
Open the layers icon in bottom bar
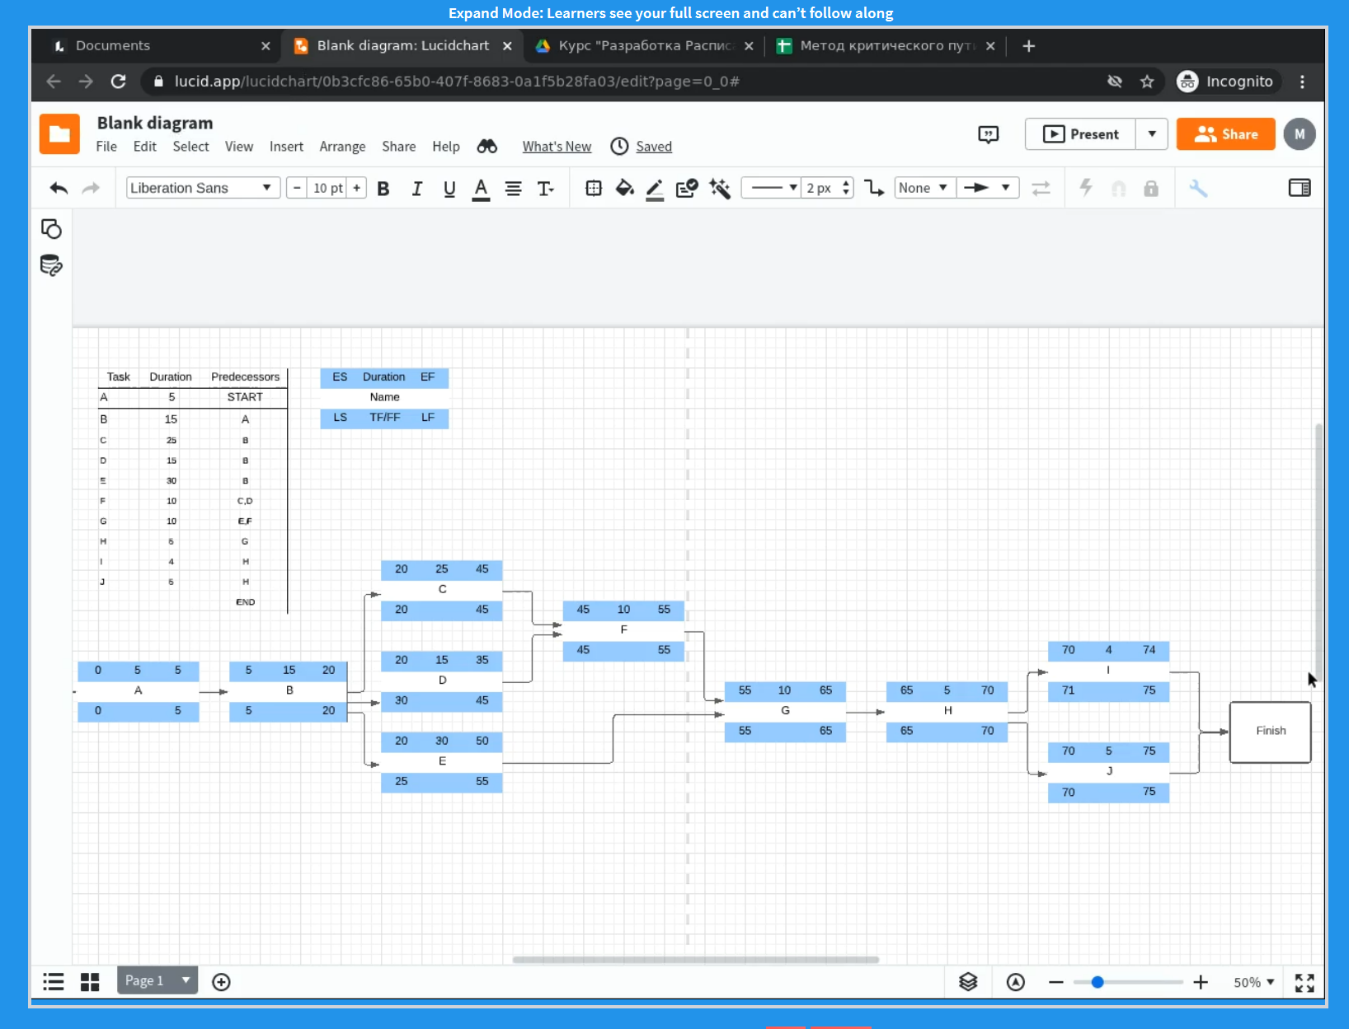968,982
